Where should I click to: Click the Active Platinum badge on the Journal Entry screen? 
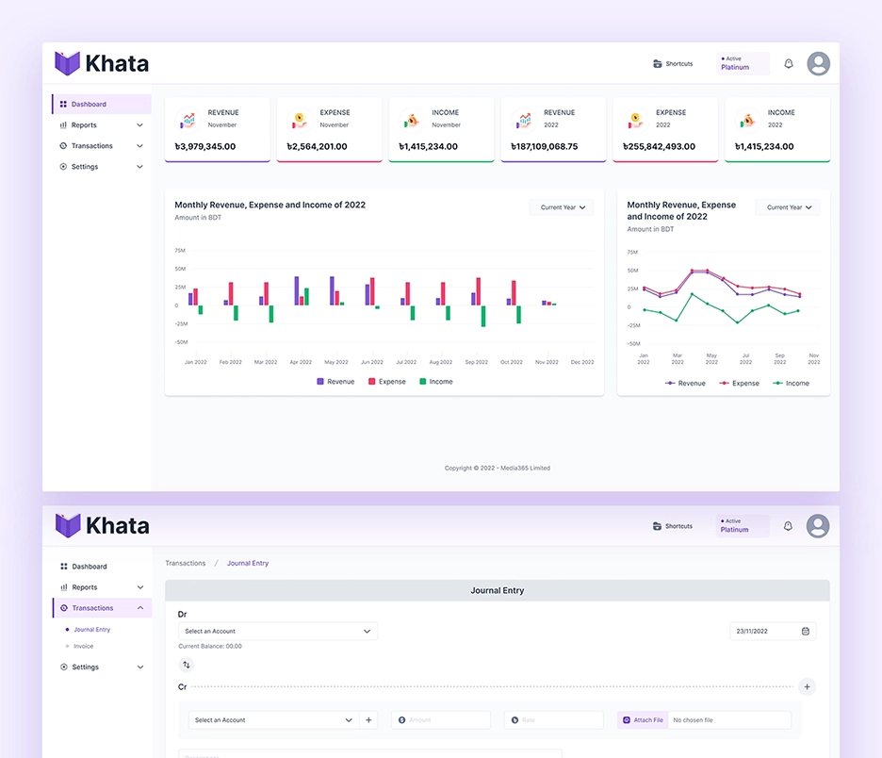tap(742, 526)
